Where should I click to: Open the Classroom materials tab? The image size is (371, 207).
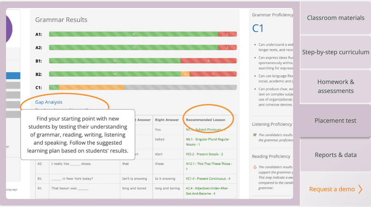[x=335, y=18]
